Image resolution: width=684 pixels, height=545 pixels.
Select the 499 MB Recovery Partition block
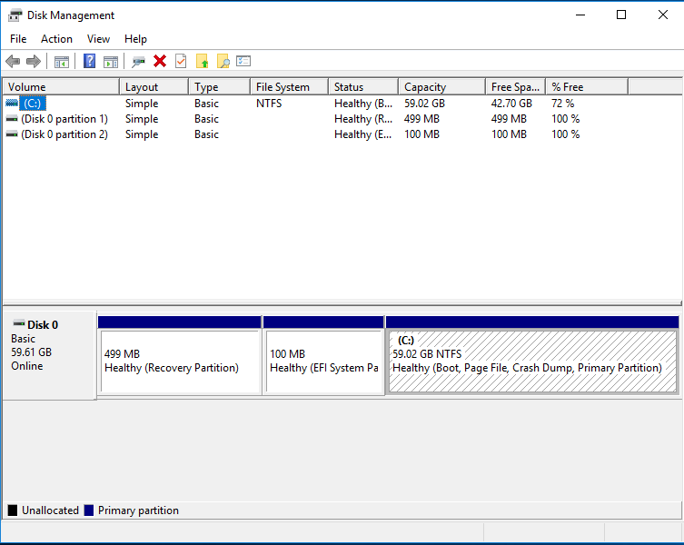[180, 362]
